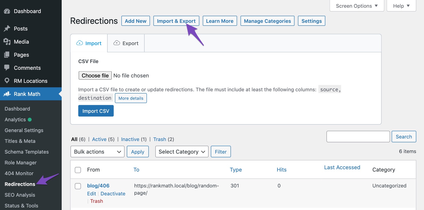
Task: Switch to the Import tab
Action: [89, 43]
